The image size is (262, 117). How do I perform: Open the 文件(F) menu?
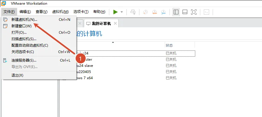[9, 12]
